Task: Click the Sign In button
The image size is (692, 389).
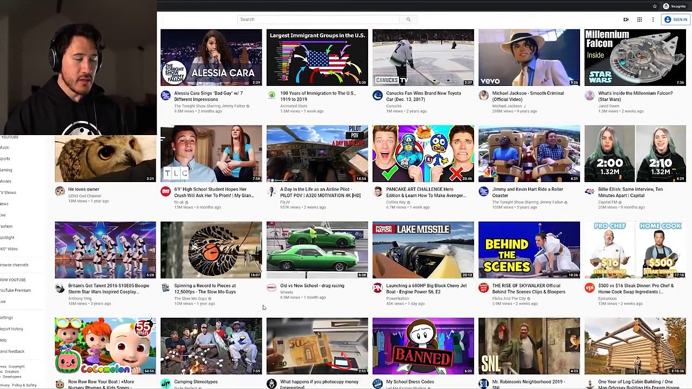Action: click(x=676, y=19)
